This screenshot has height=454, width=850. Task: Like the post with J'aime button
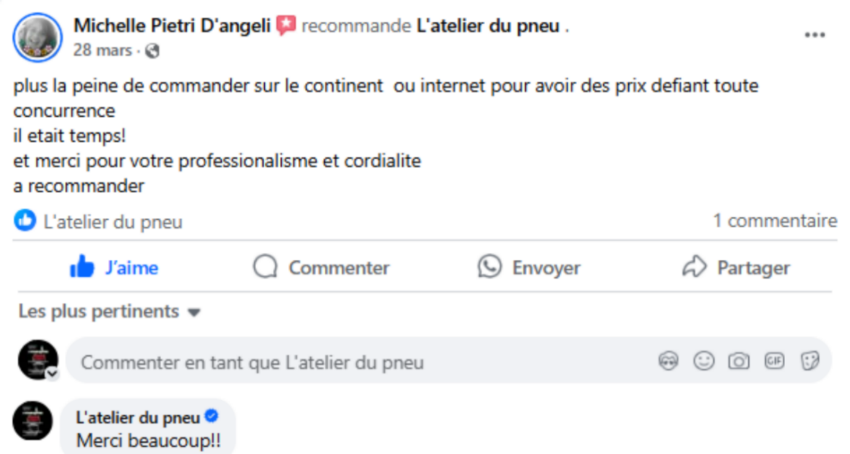click(x=114, y=267)
